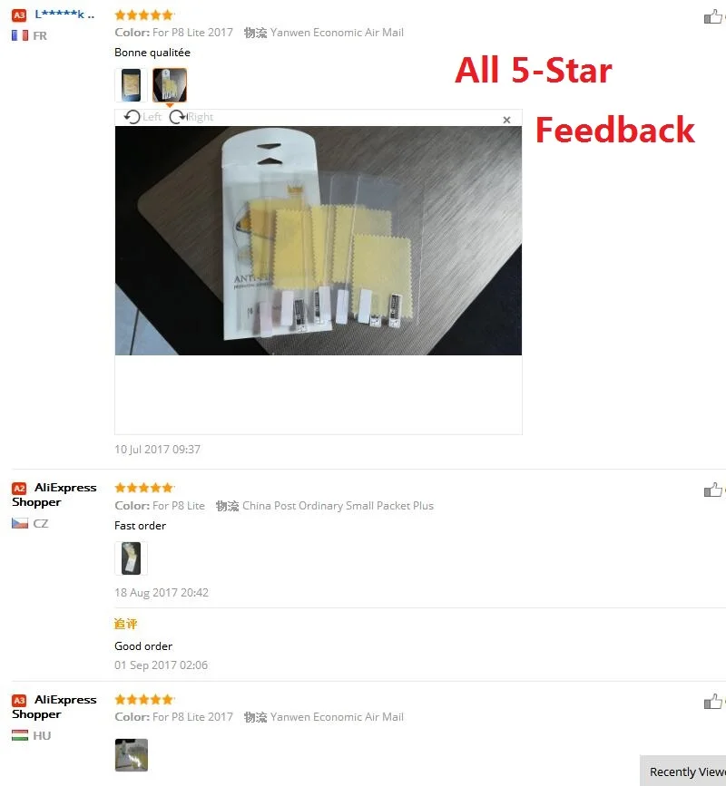Viewport: 726px width, 786px height.
Task: Rotate the review image right
Action: pyautogui.click(x=191, y=117)
